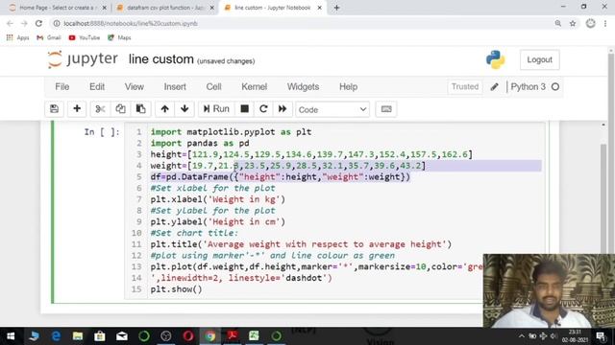615x345 pixels.
Task: Open the Kernel menu
Action: point(254,87)
